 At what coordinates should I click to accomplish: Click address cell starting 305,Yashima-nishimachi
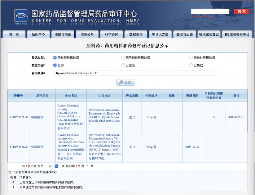pos(104,117)
